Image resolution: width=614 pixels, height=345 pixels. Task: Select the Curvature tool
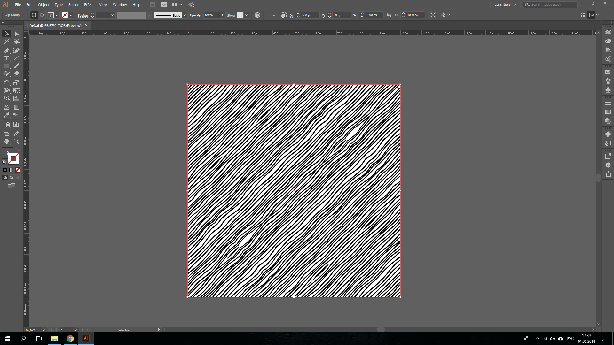pos(16,50)
